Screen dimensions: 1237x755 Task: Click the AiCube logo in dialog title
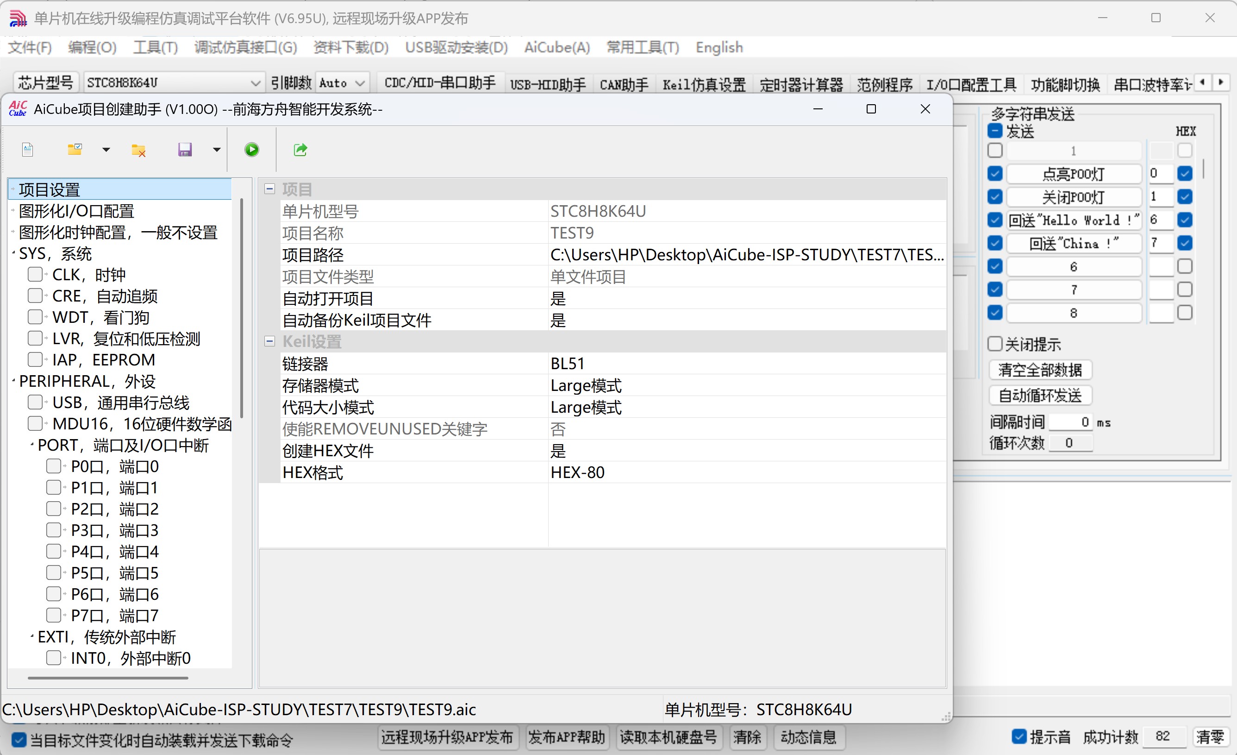[18, 108]
